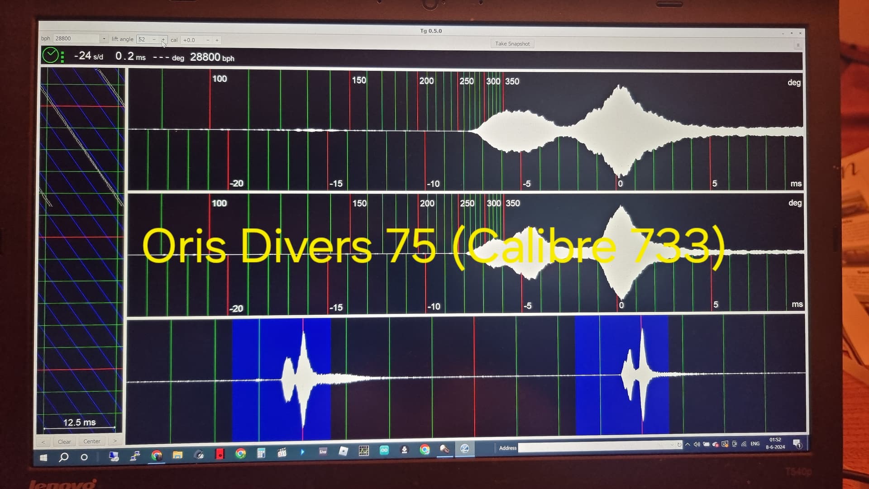The image size is (869, 489).
Task: Click the Center button under paper strip
Action: (92, 441)
